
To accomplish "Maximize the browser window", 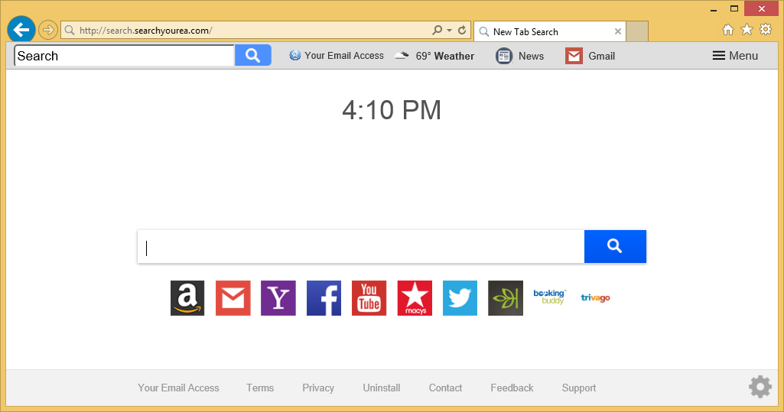I will point(734,8).
